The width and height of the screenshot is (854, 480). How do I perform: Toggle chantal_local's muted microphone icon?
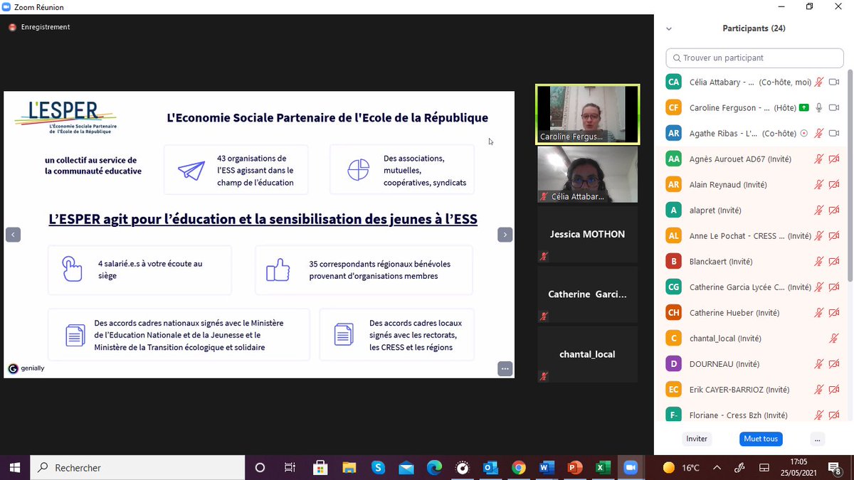coord(835,338)
